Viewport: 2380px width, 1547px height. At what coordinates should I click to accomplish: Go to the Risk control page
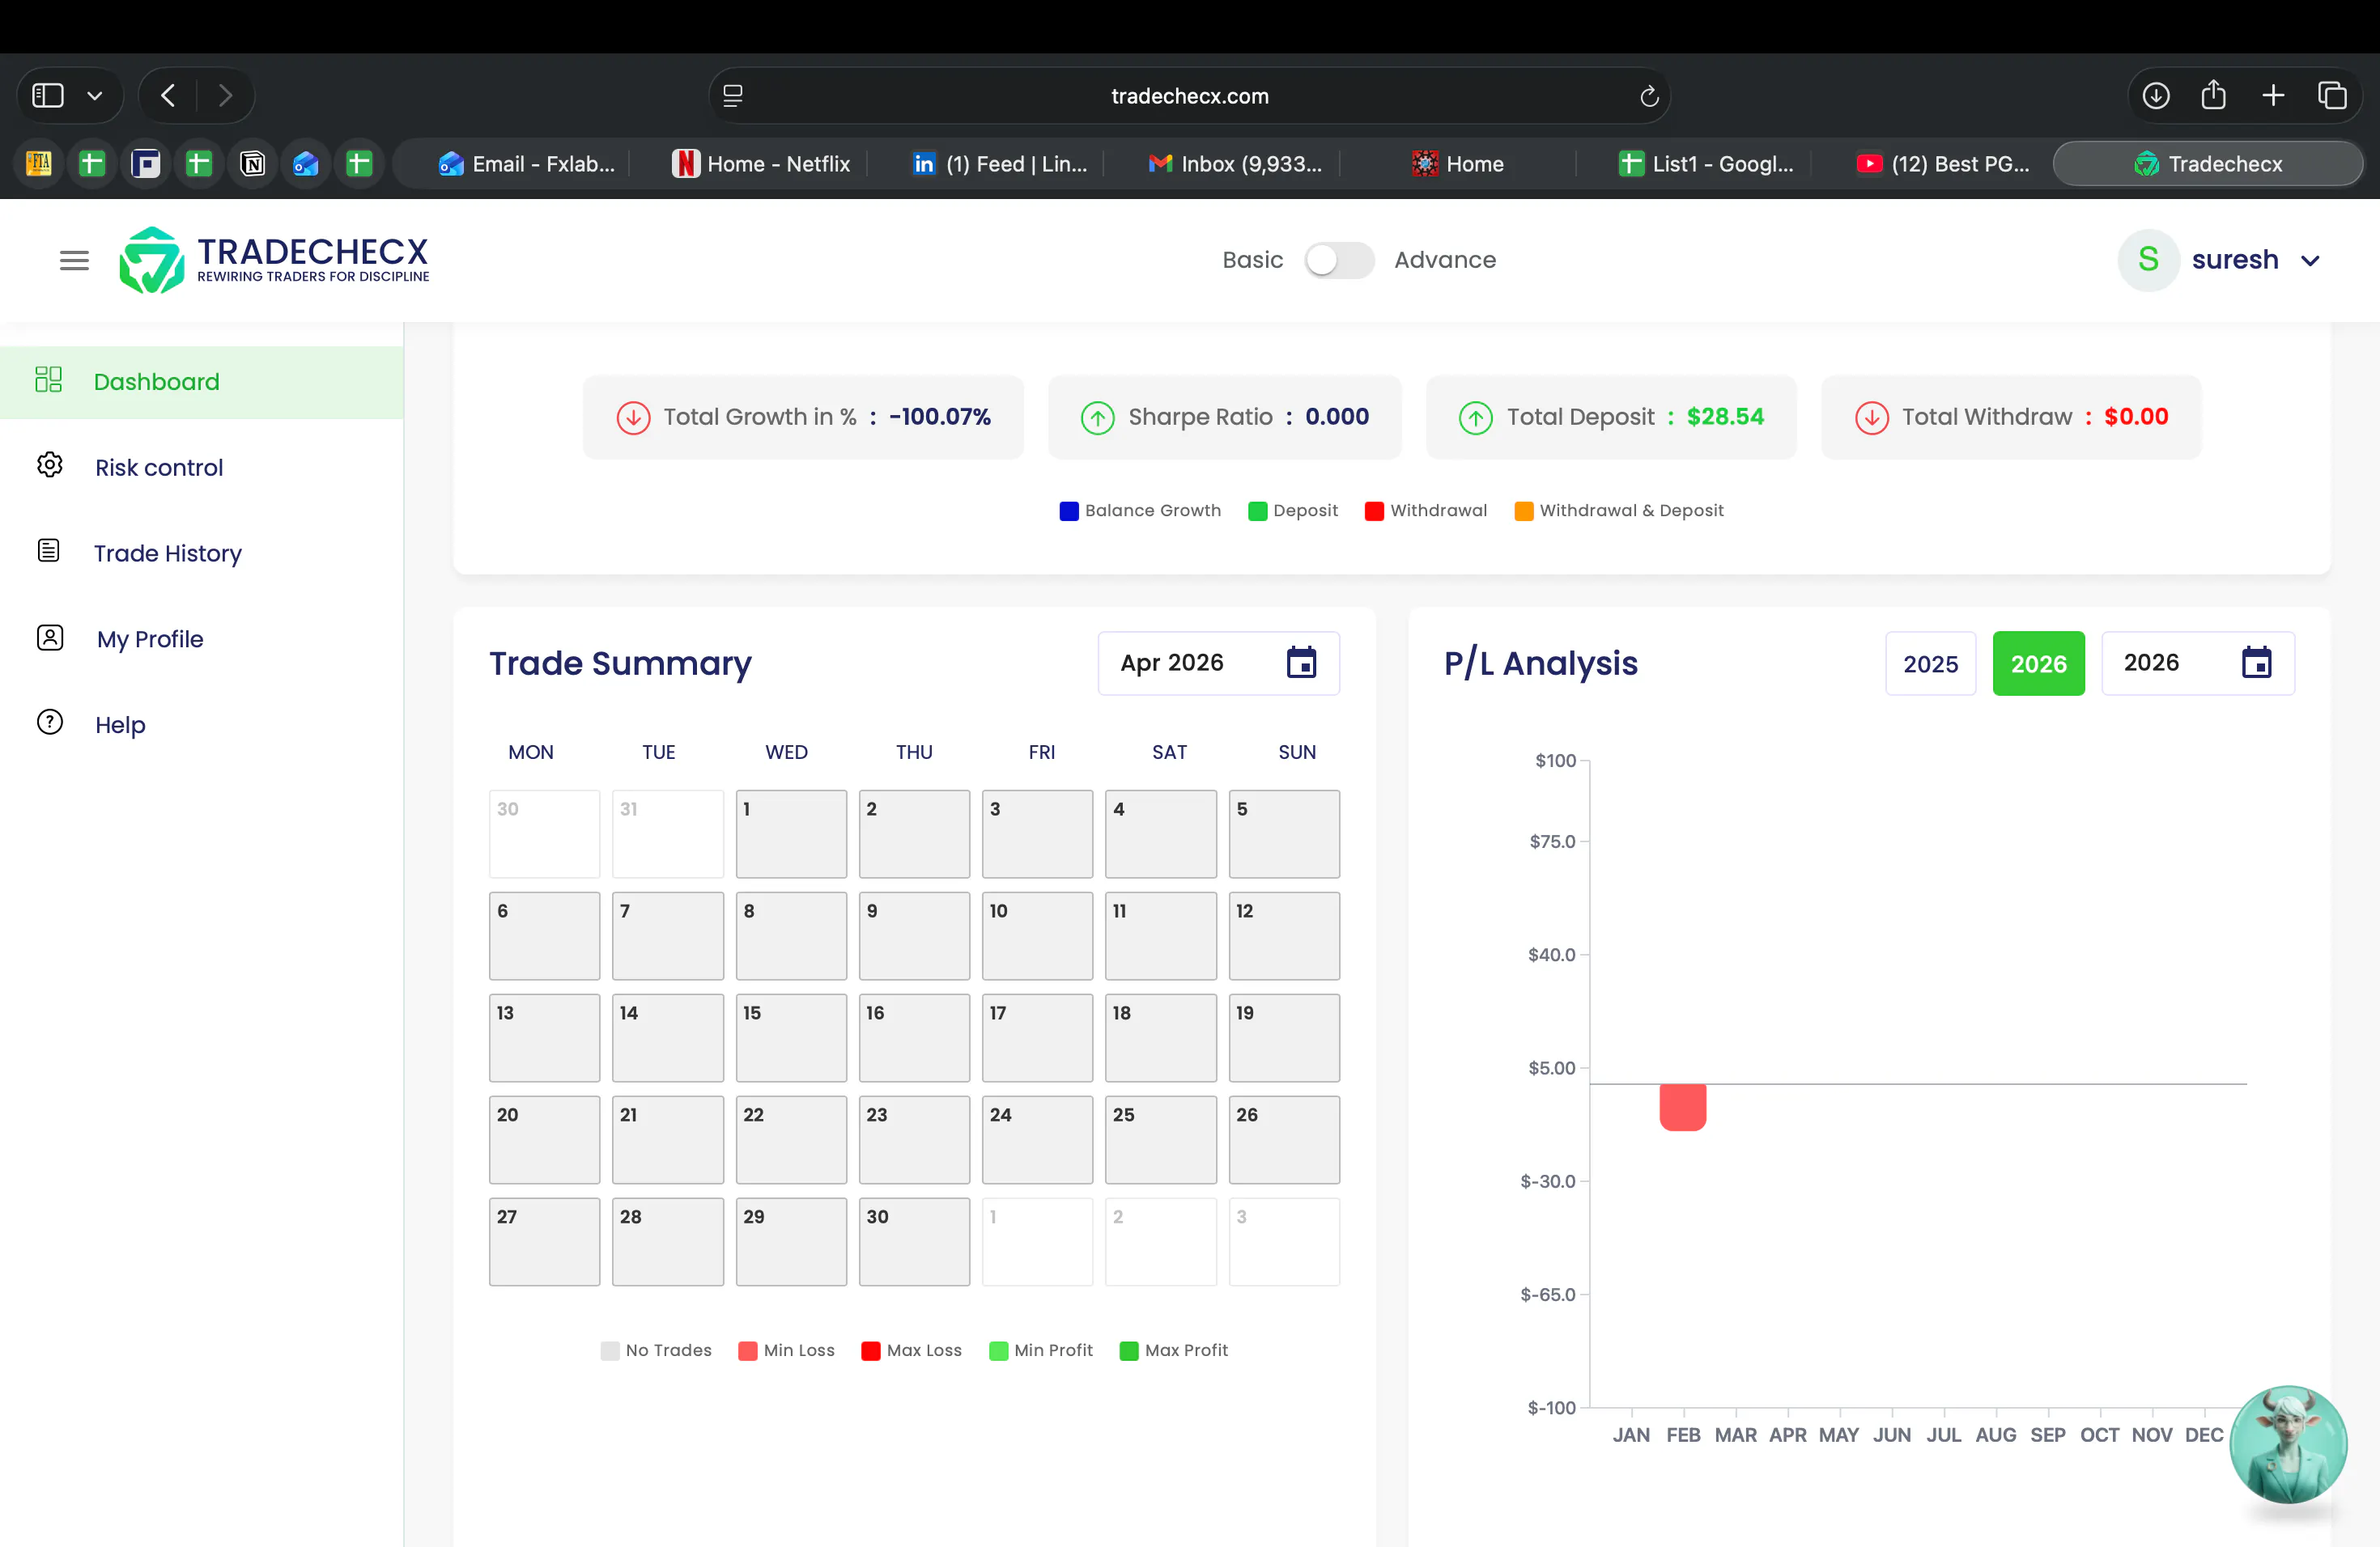[159, 467]
